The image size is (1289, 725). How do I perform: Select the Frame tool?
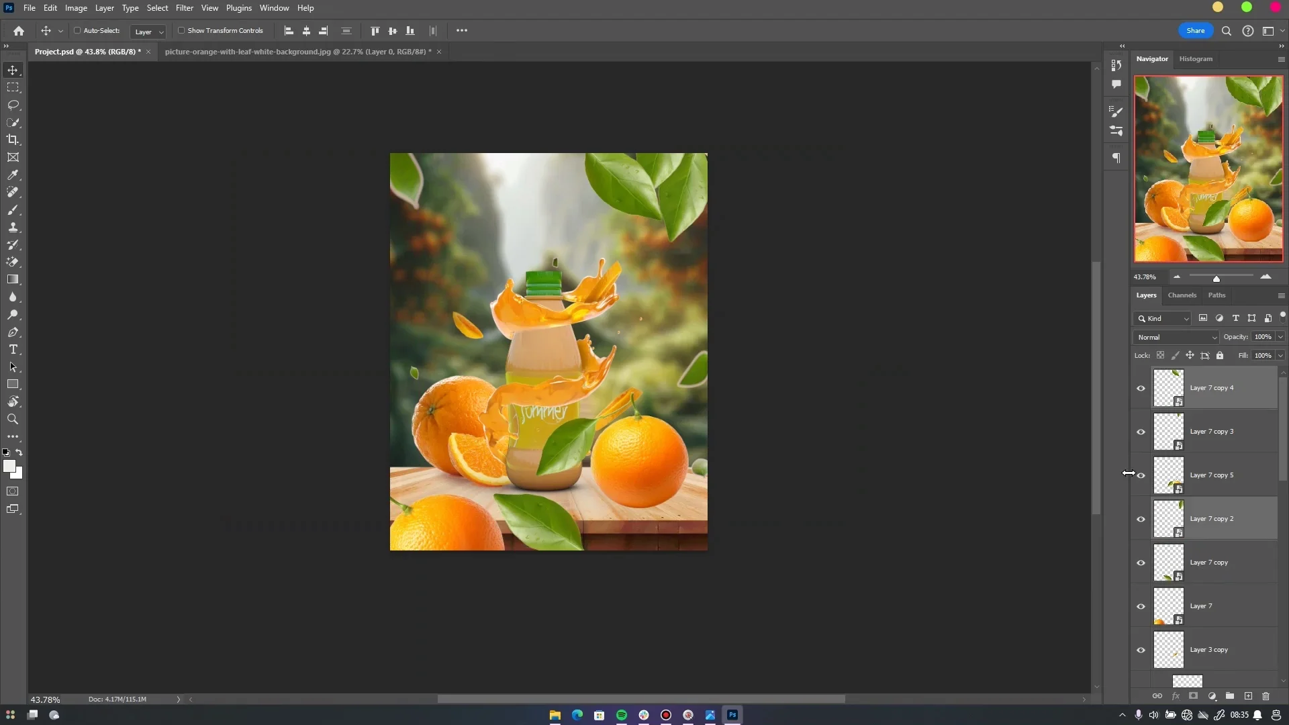13,157
